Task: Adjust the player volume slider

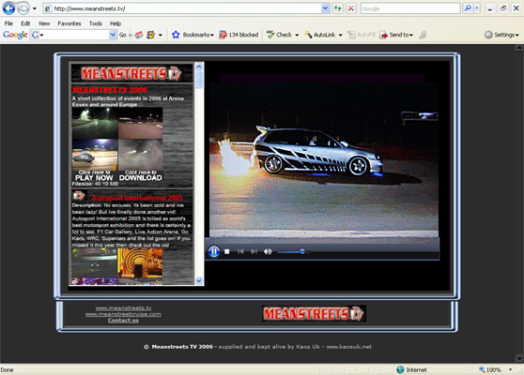Action: click(294, 252)
